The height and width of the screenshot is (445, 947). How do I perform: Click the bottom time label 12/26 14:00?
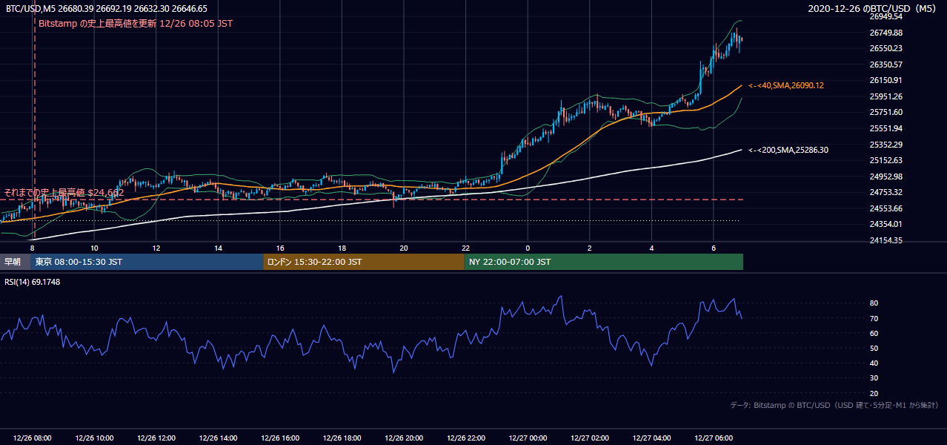[218, 438]
